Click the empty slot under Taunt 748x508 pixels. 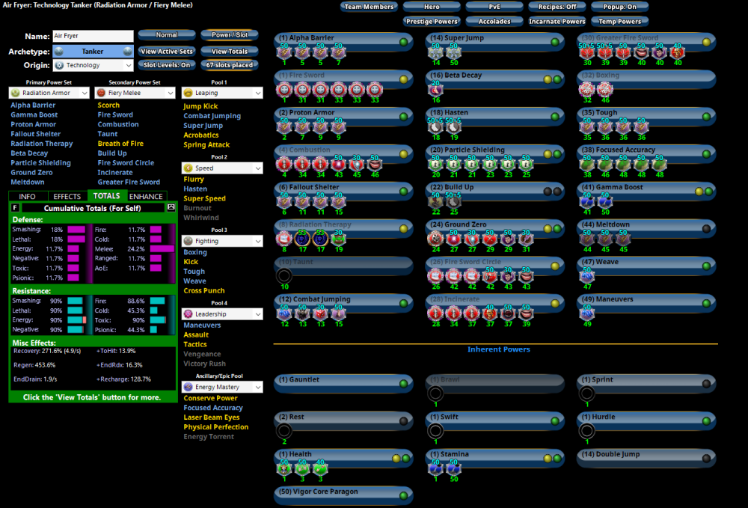[x=284, y=276]
